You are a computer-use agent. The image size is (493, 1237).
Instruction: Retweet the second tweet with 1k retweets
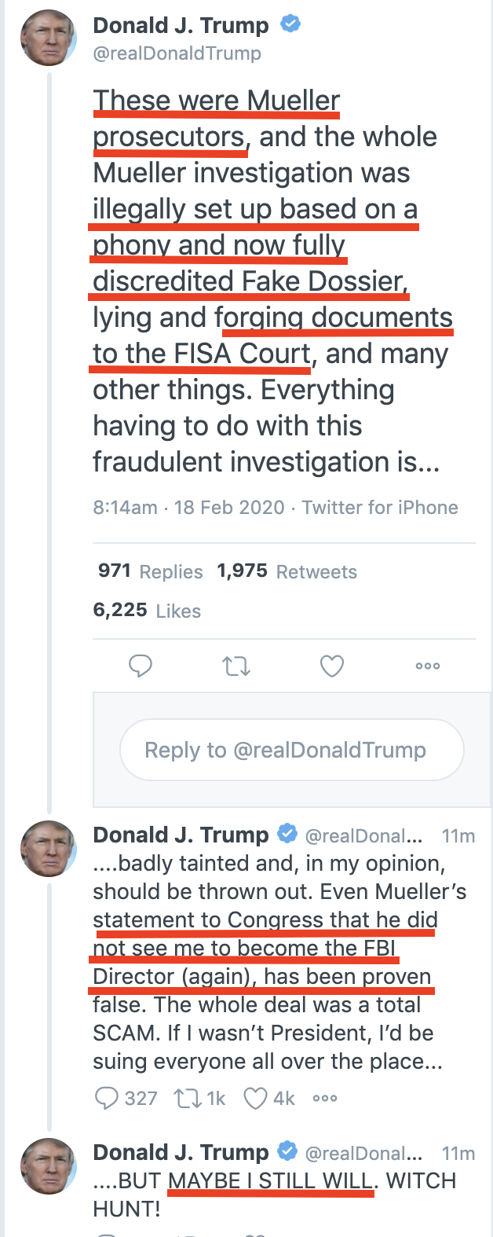pyautogui.click(x=187, y=1098)
